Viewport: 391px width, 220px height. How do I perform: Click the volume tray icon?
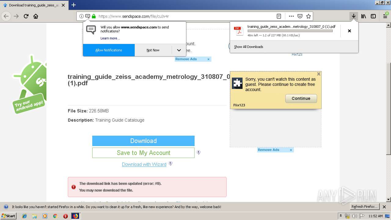(x=354, y=216)
